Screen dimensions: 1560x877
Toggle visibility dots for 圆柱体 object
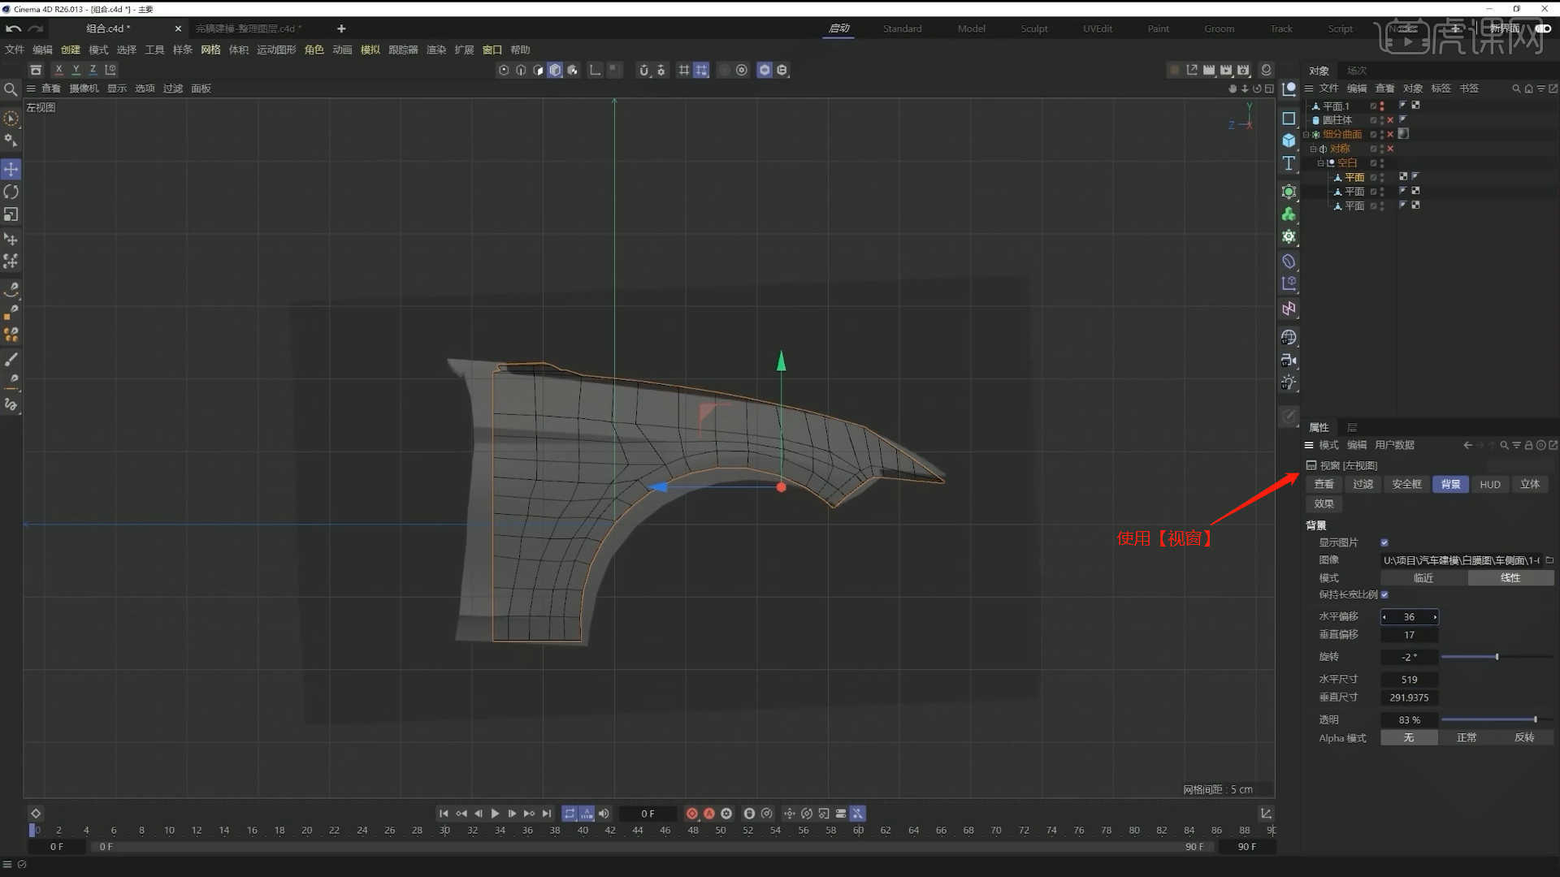(1382, 120)
